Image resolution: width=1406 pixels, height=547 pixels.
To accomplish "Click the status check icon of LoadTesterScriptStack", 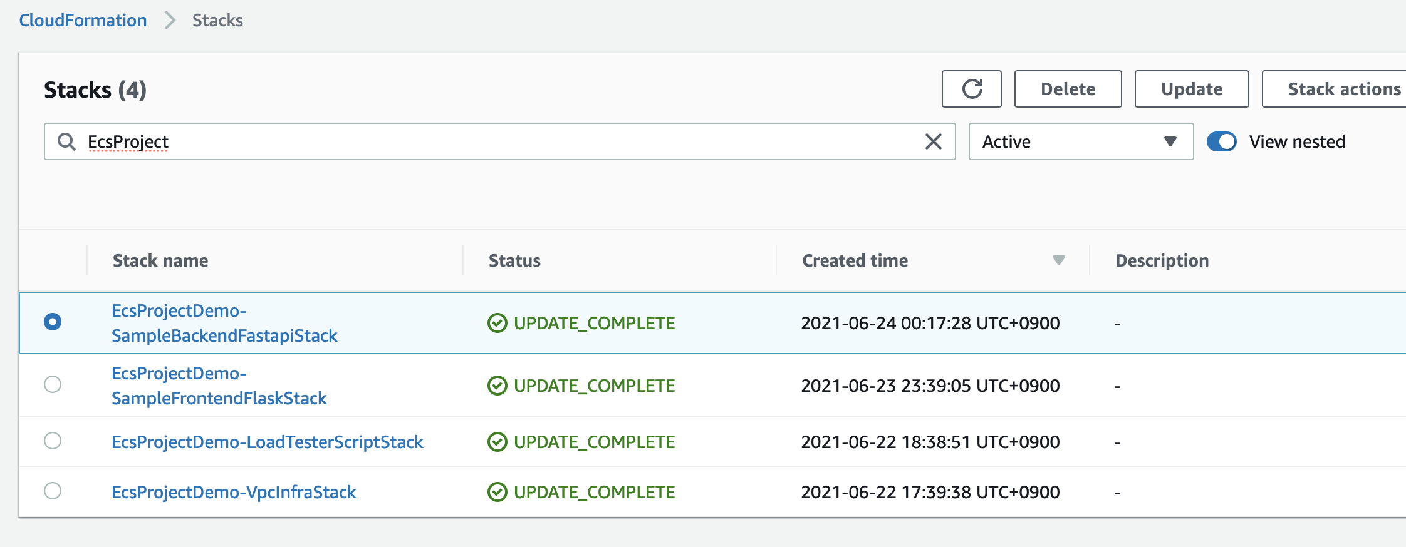I will 497,442.
